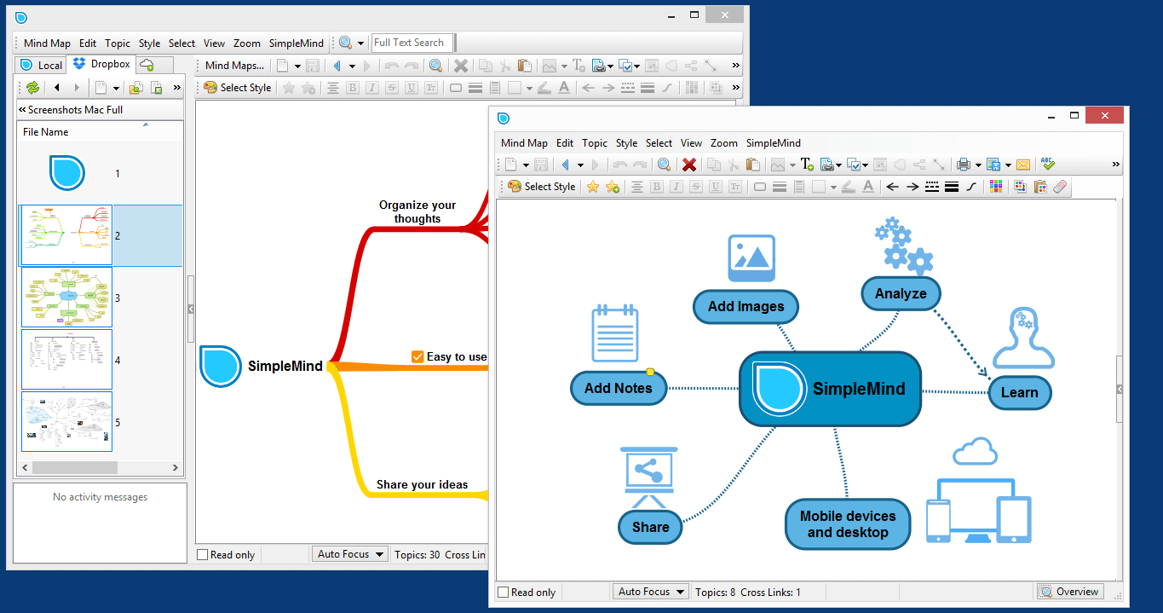This screenshot has width=1163, height=613.
Task: Tick Read only checkbox in back window
Action: 202,554
